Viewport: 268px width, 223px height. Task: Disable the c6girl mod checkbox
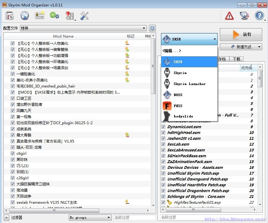point(13,153)
